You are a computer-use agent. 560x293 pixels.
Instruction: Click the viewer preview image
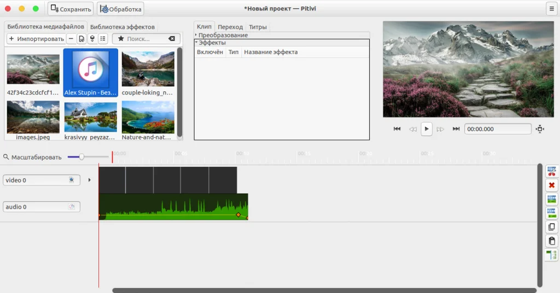coord(468,69)
